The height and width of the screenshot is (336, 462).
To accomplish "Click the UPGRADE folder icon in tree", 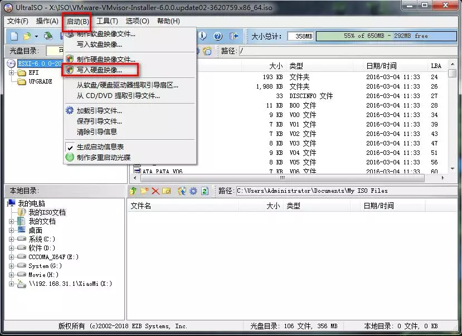I will coord(22,81).
